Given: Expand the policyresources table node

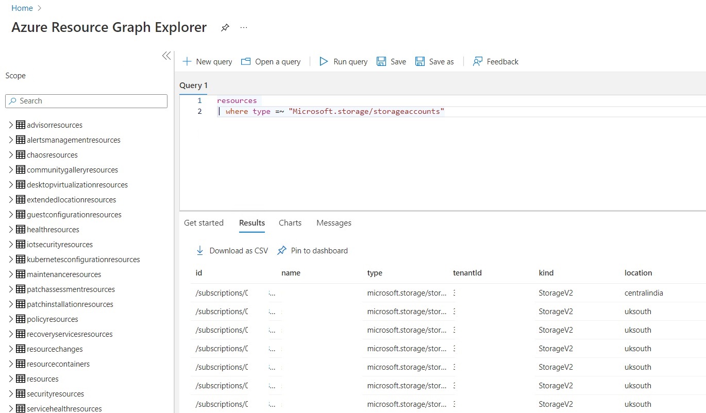Looking at the screenshot, I should pos(11,319).
